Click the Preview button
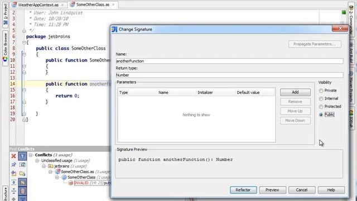This screenshot has width=357, height=201. (x=272, y=190)
